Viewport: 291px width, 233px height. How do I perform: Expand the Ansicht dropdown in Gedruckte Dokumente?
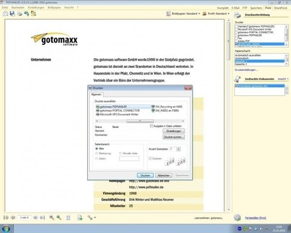click(283, 79)
